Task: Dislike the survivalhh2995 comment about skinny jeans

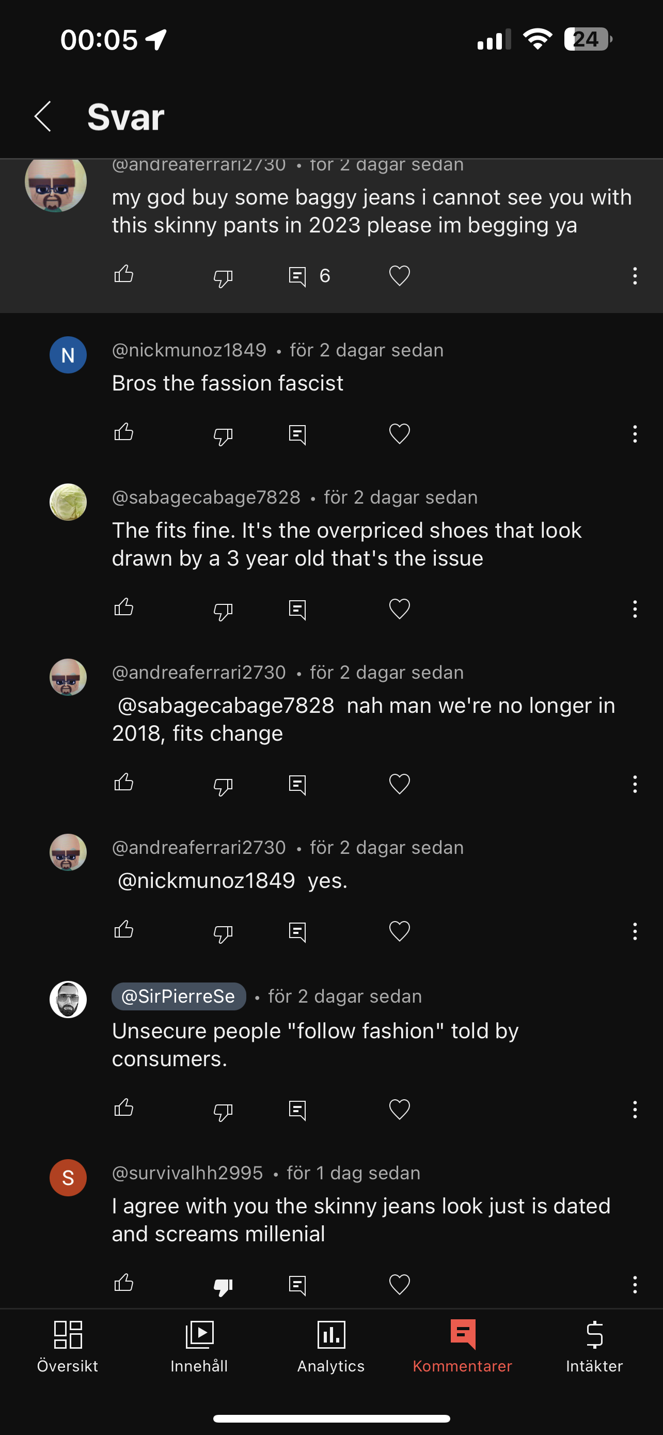Action: [x=223, y=1286]
